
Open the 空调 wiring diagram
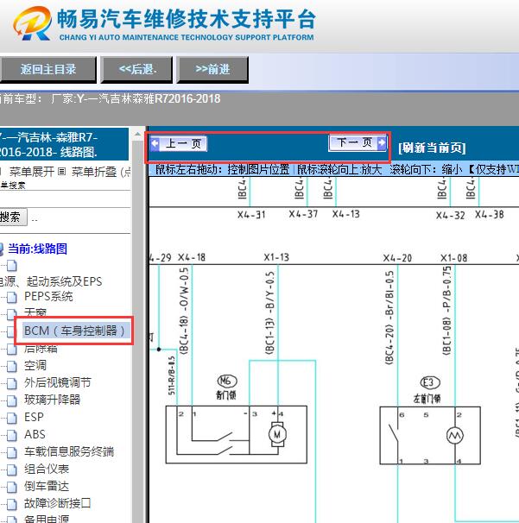click(x=35, y=366)
